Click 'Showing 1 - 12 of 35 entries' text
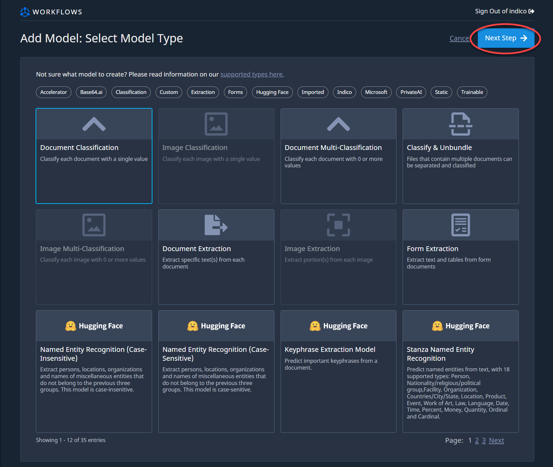This screenshot has width=553, height=467. [x=71, y=440]
